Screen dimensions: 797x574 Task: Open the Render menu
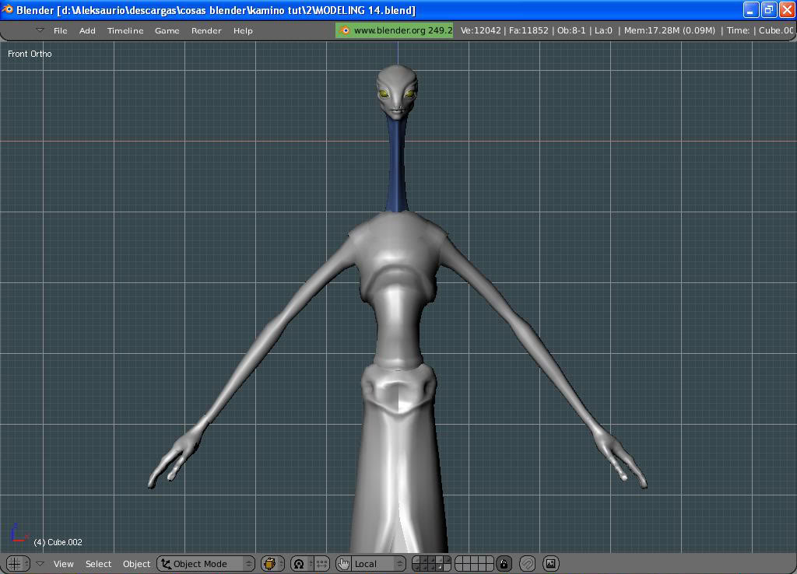pyautogui.click(x=205, y=30)
